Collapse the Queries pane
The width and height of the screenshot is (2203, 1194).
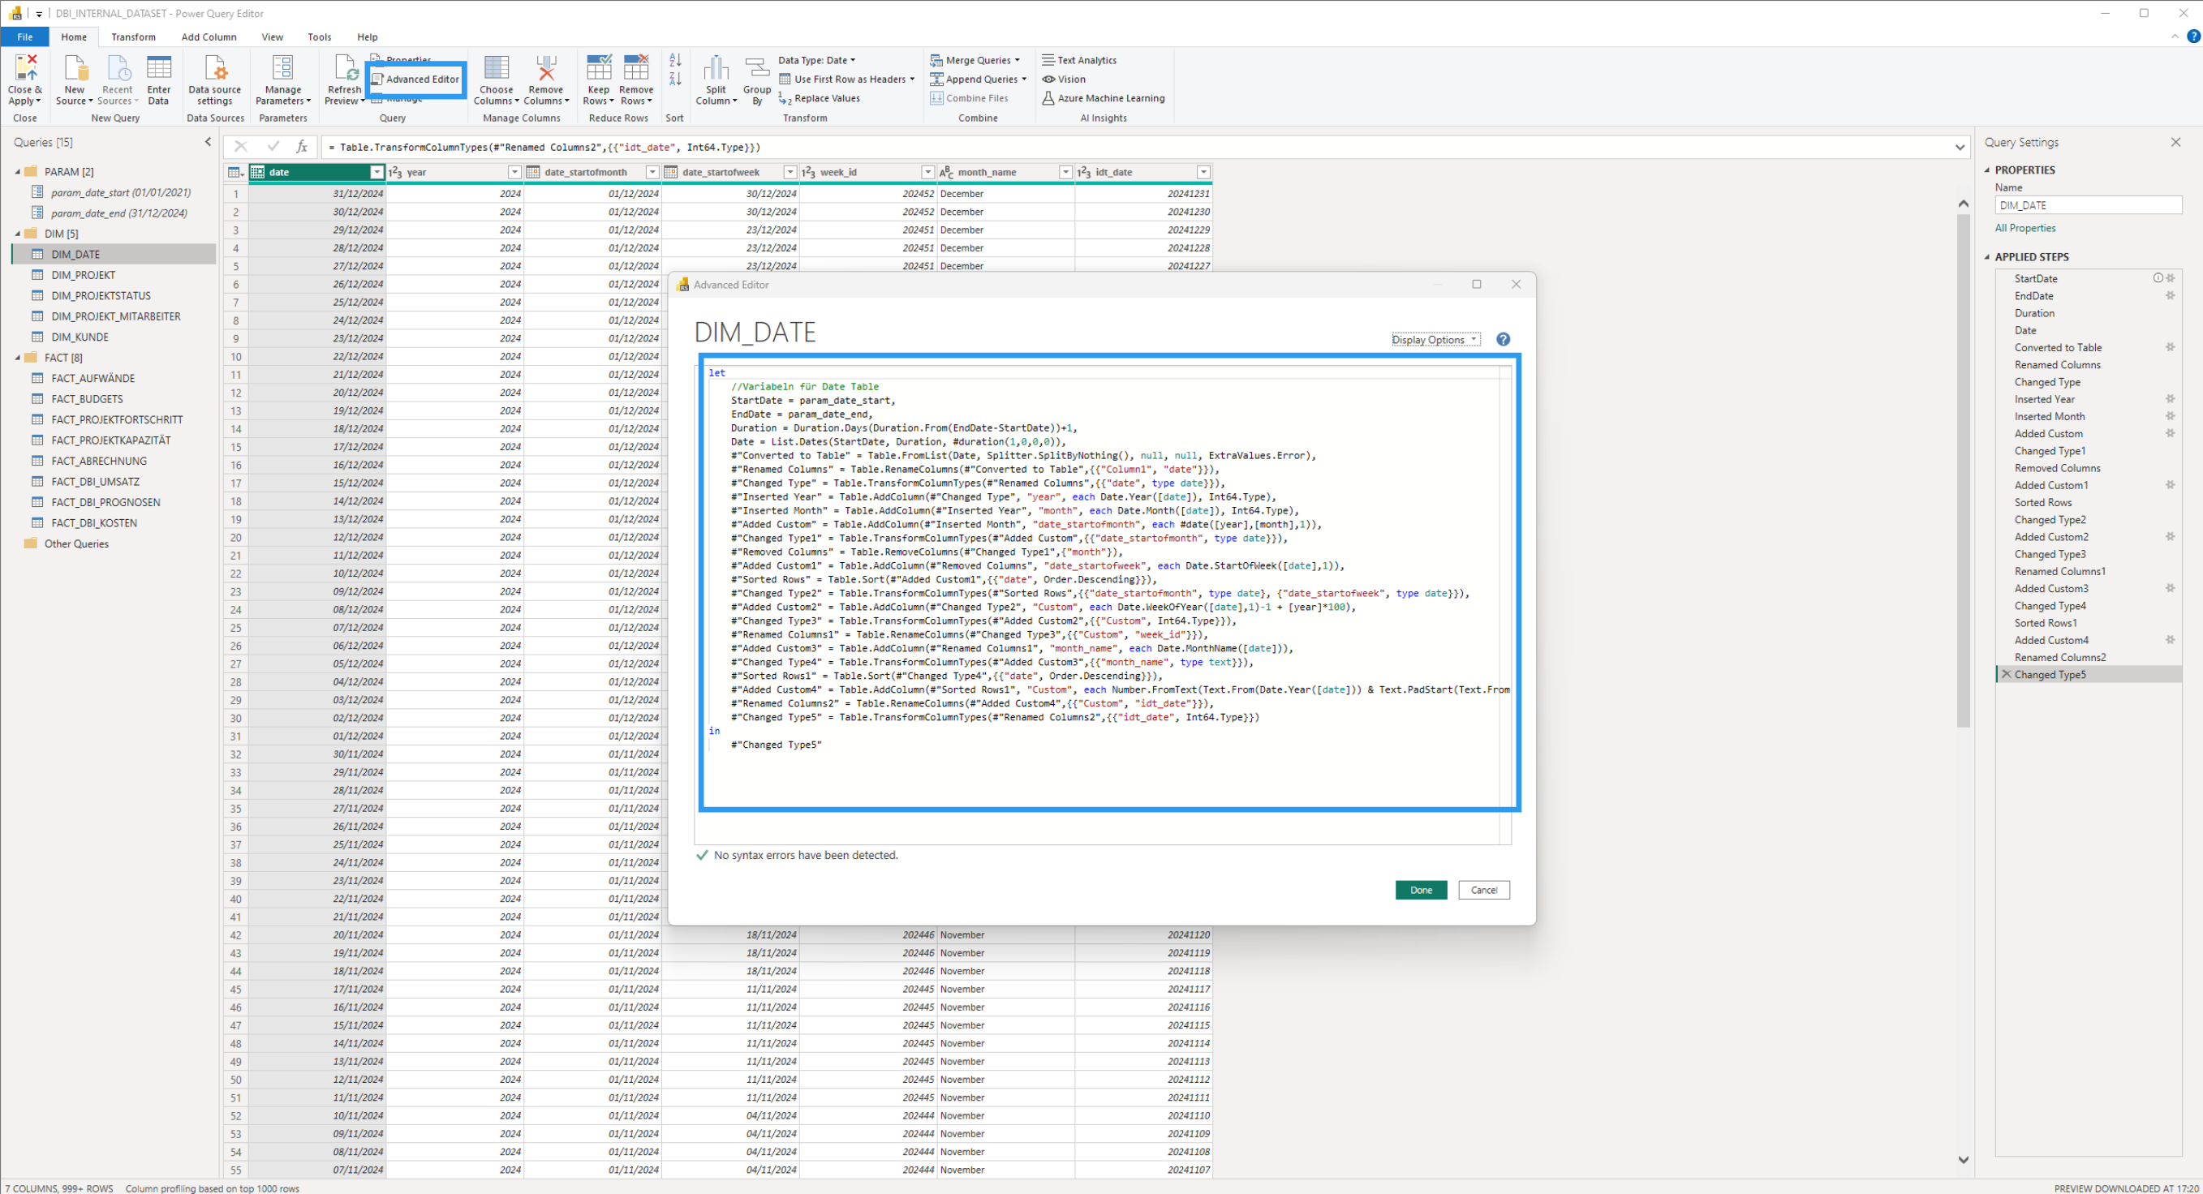pyautogui.click(x=208, y=142)
